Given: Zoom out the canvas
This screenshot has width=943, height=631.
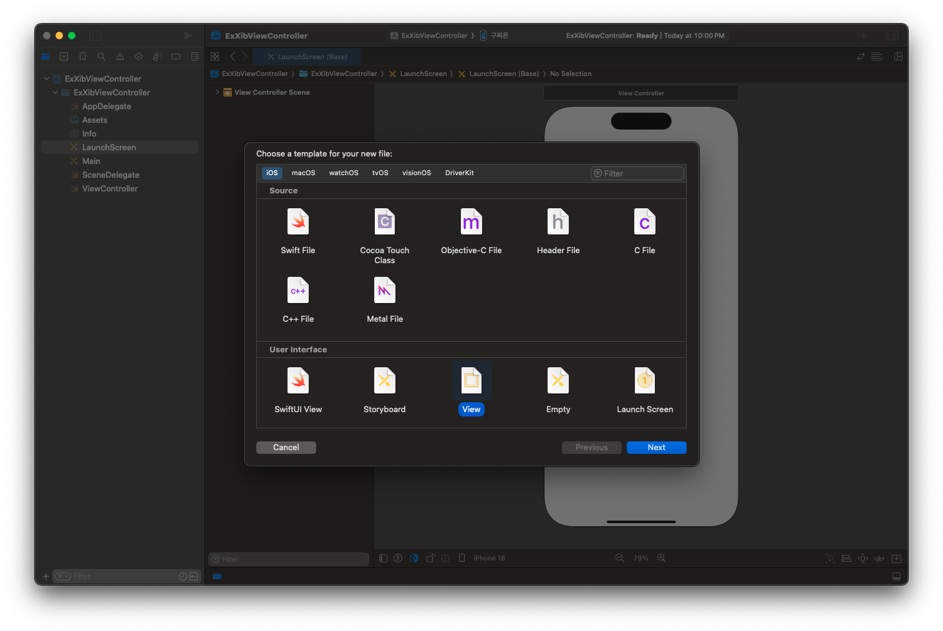Looking at the screenshot, I should tap(620, 558).
